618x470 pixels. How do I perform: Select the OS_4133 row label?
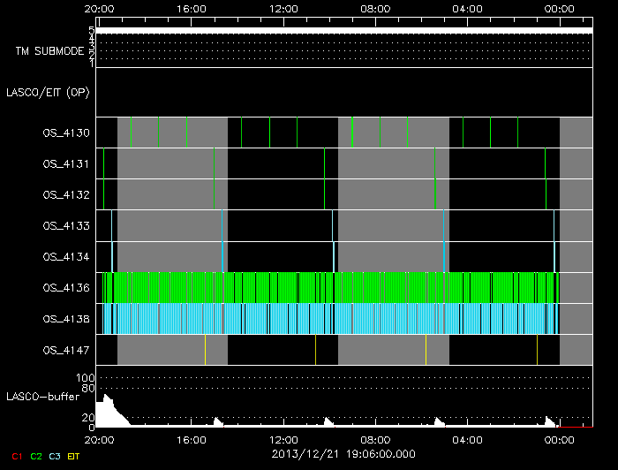coord(65,226)
